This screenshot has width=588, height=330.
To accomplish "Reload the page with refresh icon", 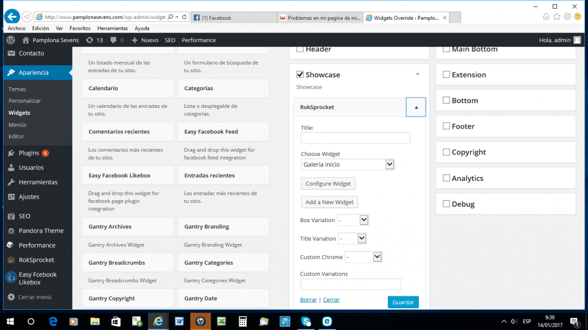I will tap(184, 17).
